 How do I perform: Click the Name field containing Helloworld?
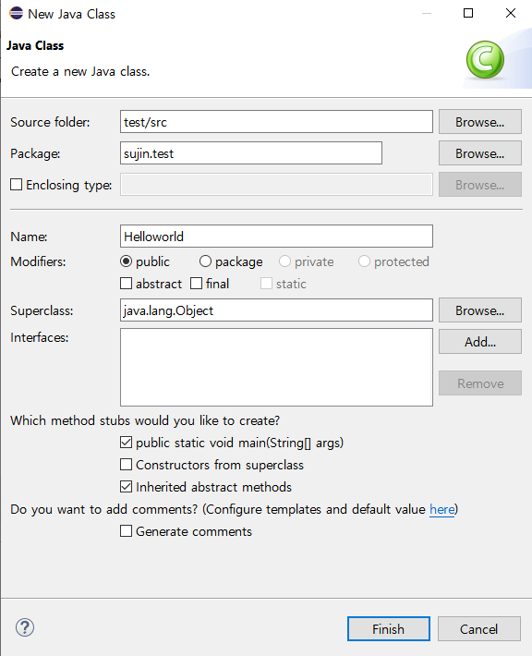(x=276, y=237)
